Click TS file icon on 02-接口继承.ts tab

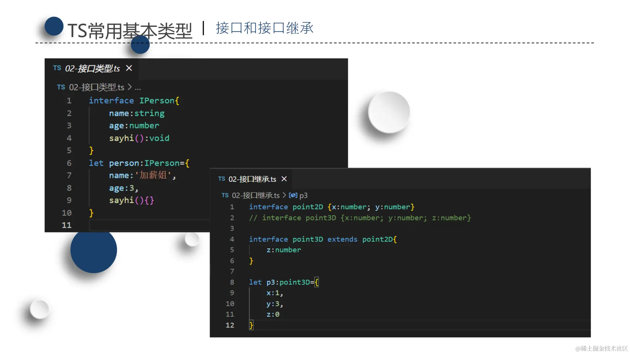pyautogui.click(x=222, y=179)
